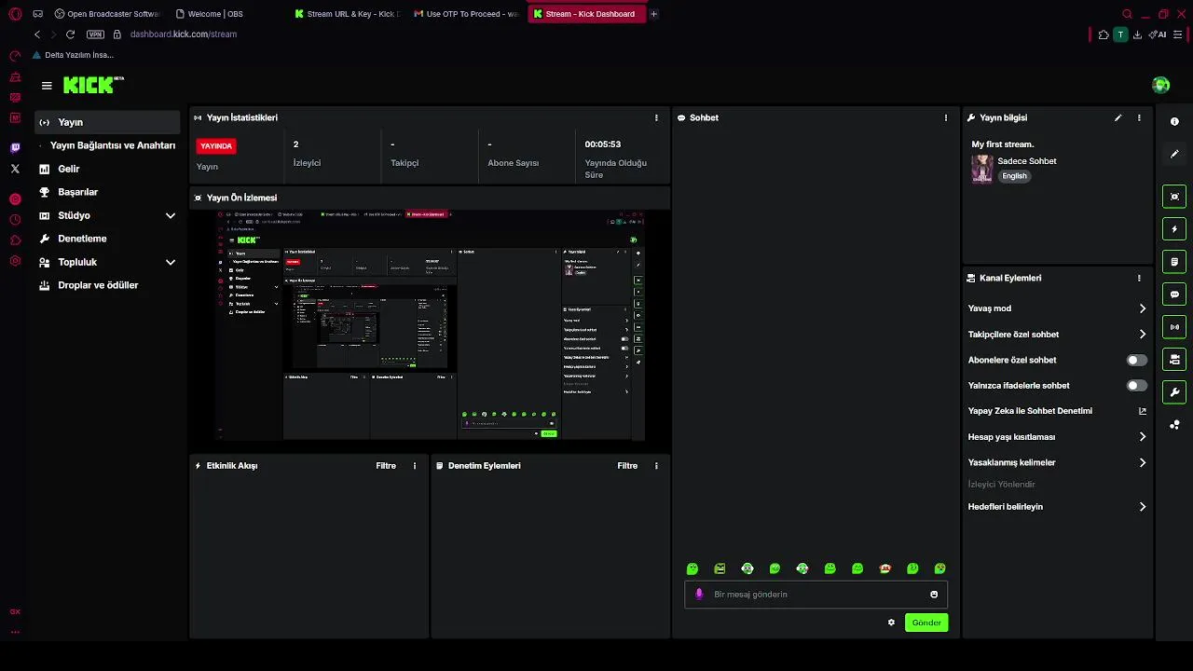This screenshot has height=671, width=1193.
Task: Open the emoji picker in message box
Action: tap(934, 595)
